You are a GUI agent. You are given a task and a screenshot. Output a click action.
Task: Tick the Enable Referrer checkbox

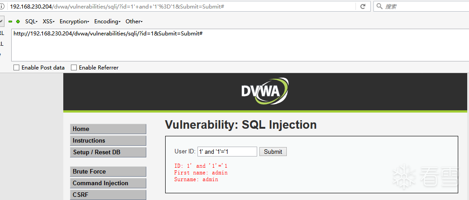74,68
